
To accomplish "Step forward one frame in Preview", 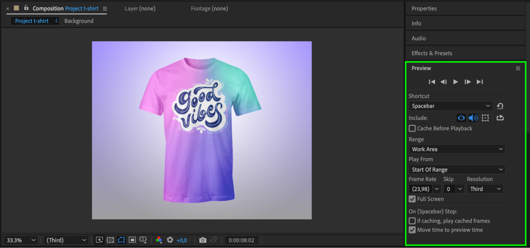I will pos(468,82).
